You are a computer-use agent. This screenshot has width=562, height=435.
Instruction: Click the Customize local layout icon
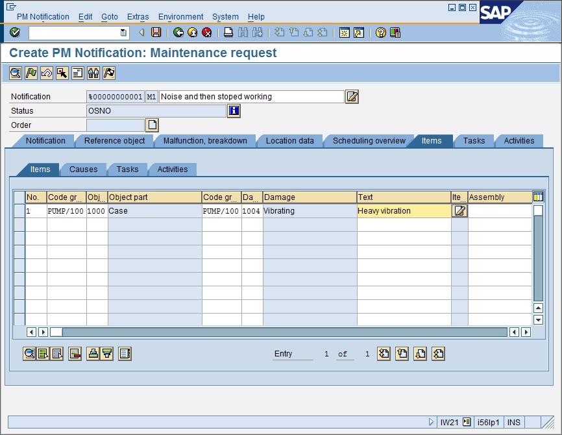(x=395, y=32)
